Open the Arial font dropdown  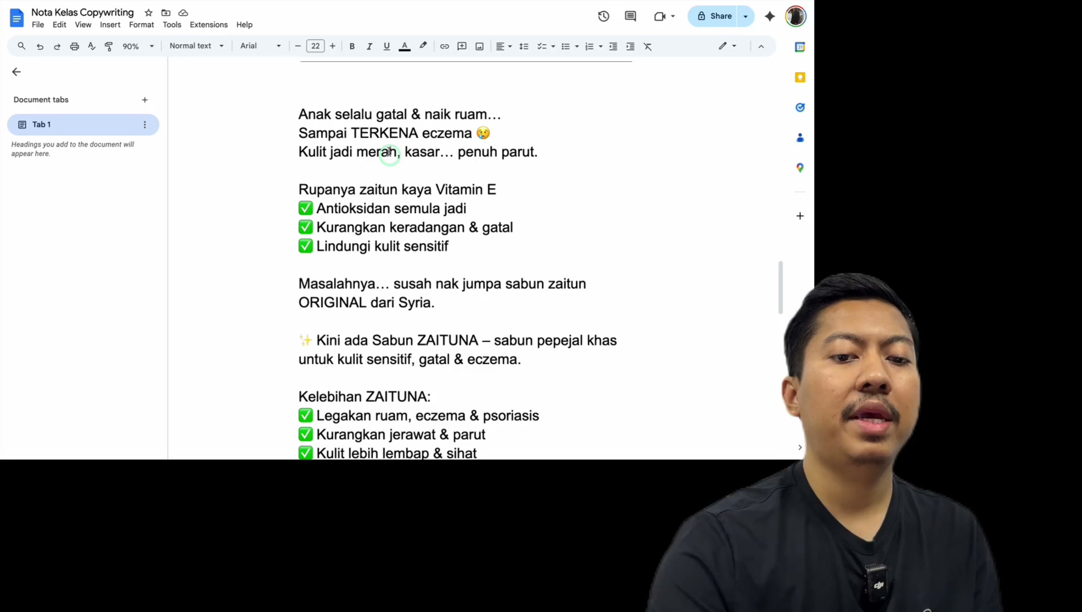click(261, 46)
